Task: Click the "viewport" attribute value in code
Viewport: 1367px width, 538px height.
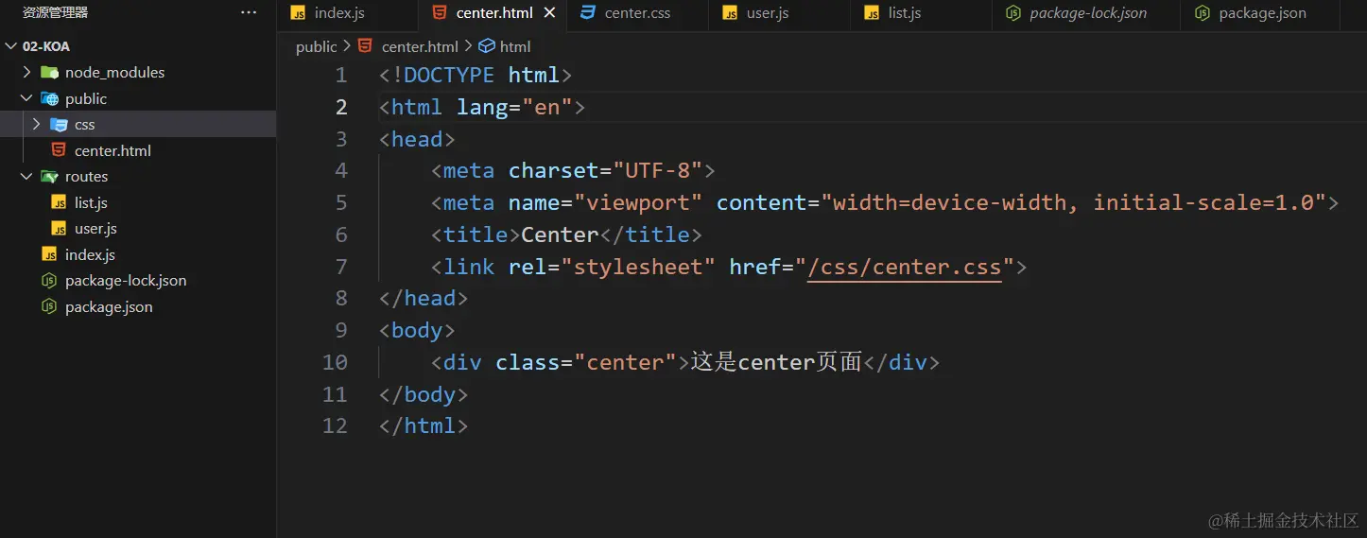Action: click(638, 202)
